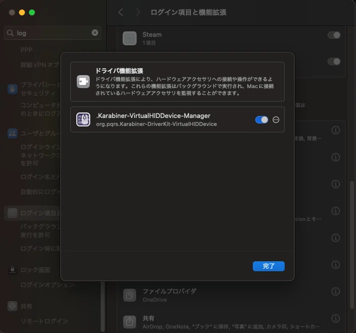The height and width of the screenshot is (333, 356).
Task: Click the privacy and security hand icon
Action: pos(12,89)
